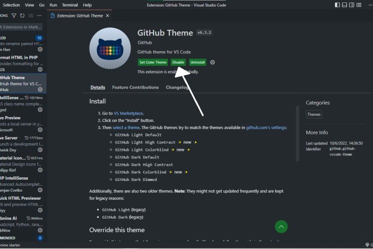This screenshot has height=249, width=373.
Task: Open manage gear for Live Preview extension
Action: 40,129
